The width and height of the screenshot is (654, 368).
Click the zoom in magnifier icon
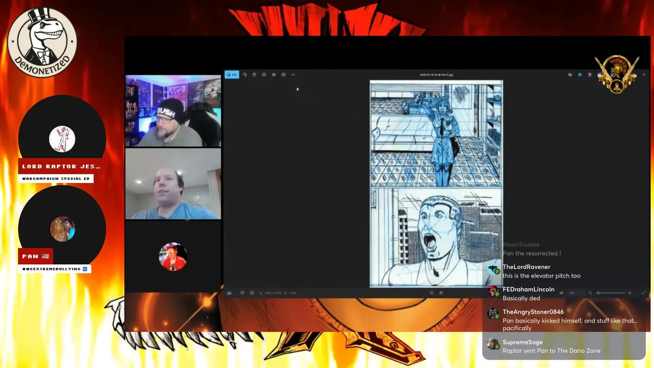629,293
